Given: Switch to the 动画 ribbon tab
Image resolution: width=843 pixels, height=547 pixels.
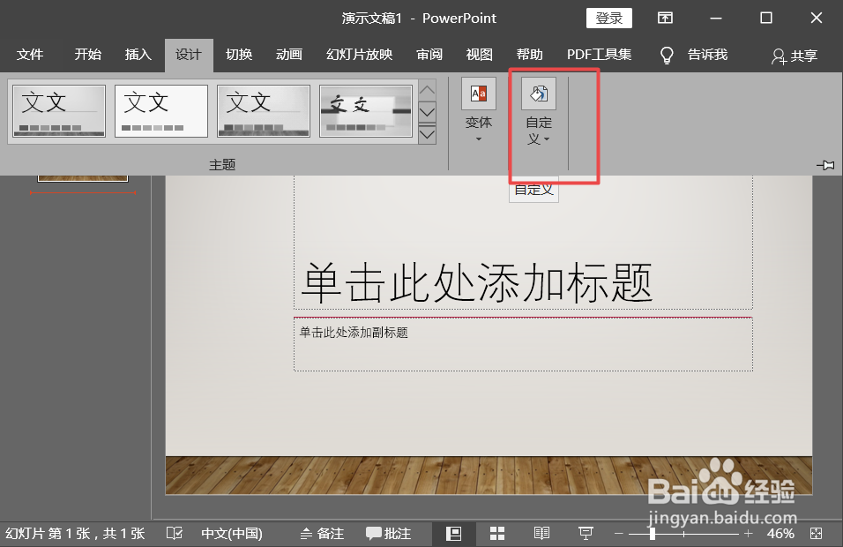Looking at the screenshot, I should coord(289,55).
